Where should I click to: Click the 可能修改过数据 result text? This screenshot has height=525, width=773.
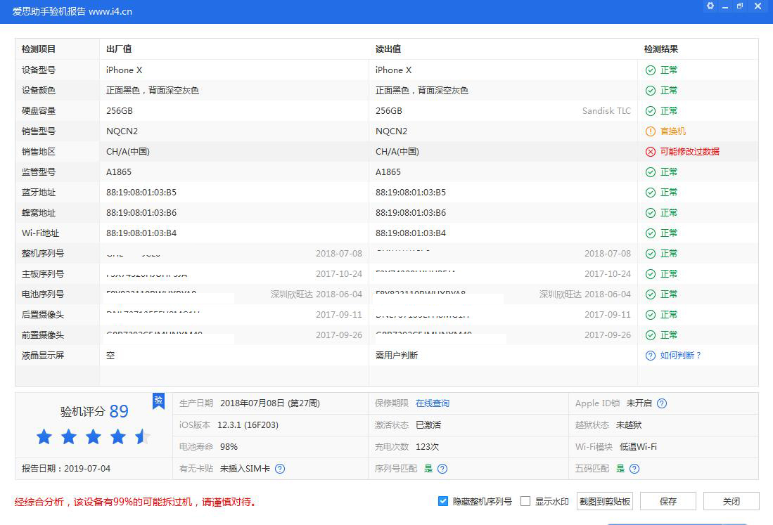point(690,152)
